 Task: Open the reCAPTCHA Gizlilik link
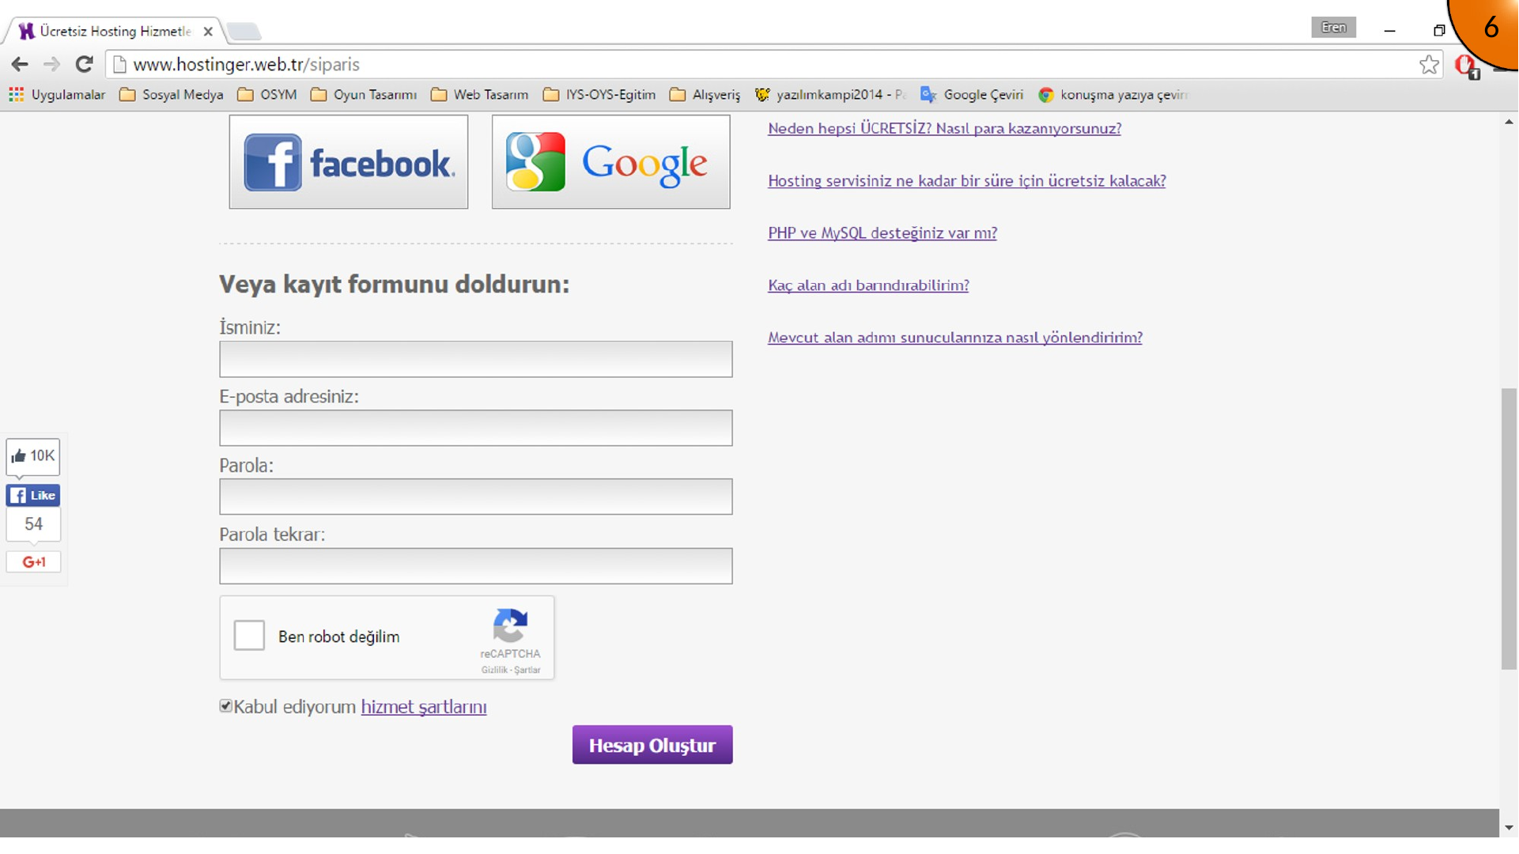(x=494, y=670)
